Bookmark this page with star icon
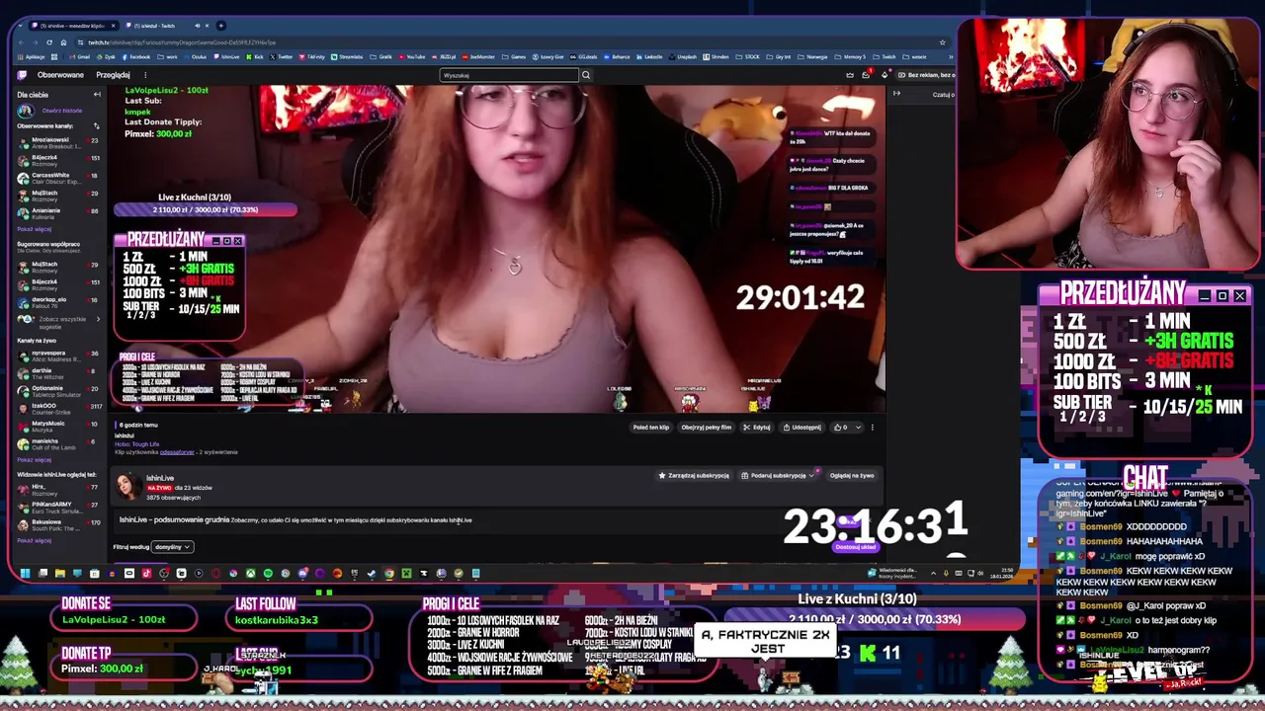The image size is (1265, 711). coord(943,42)
